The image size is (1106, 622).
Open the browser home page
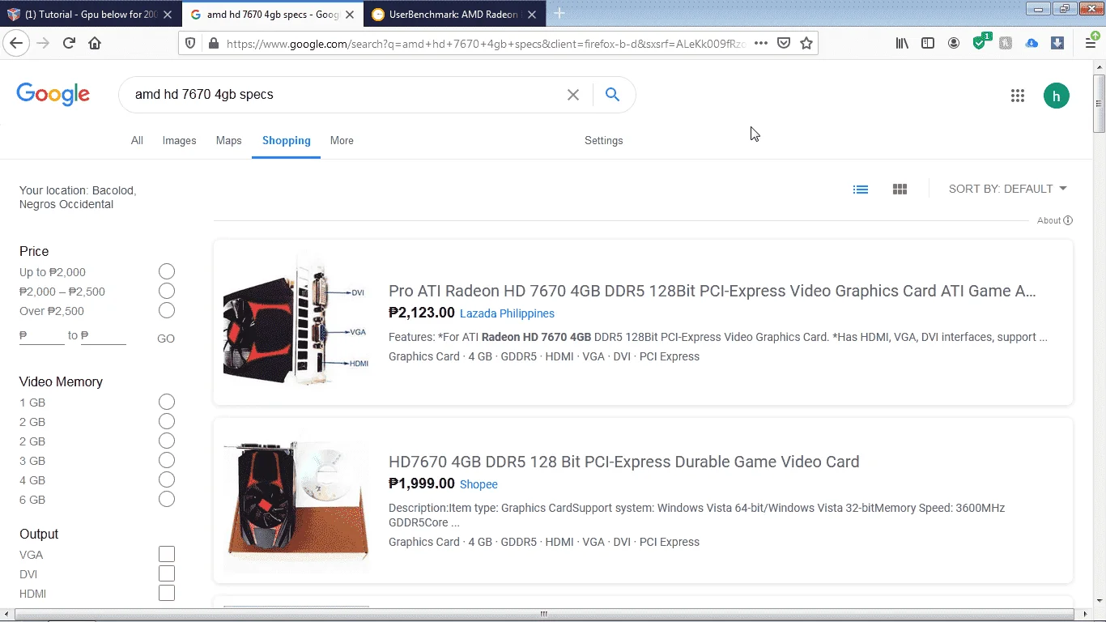95,44
